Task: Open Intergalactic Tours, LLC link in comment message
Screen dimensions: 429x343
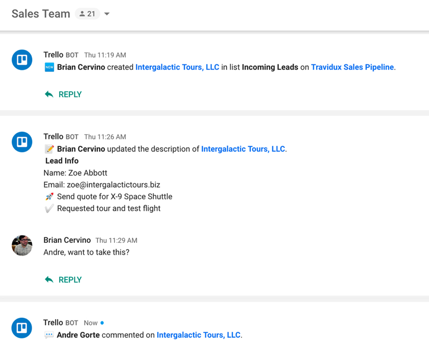Action: click(x=199, y=335)
